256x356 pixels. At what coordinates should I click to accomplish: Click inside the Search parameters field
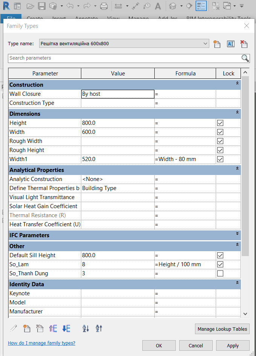pyautogui.click(x=124, y=58)
